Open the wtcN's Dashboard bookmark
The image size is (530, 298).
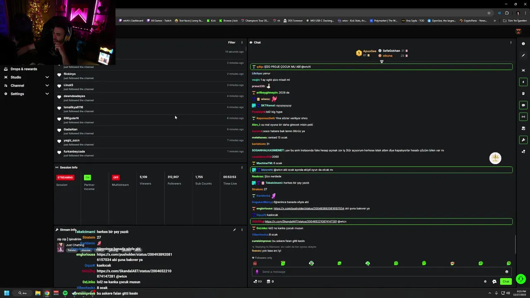[x=131, y=21]
